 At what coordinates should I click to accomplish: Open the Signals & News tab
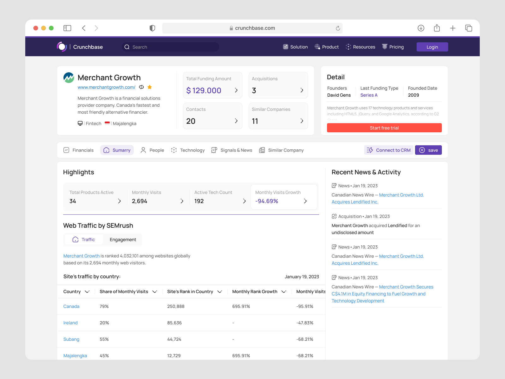click(x=232, y=150)
